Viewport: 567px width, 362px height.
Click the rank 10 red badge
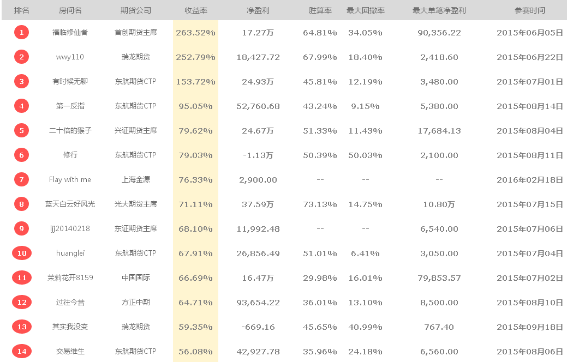pos(22,254)
